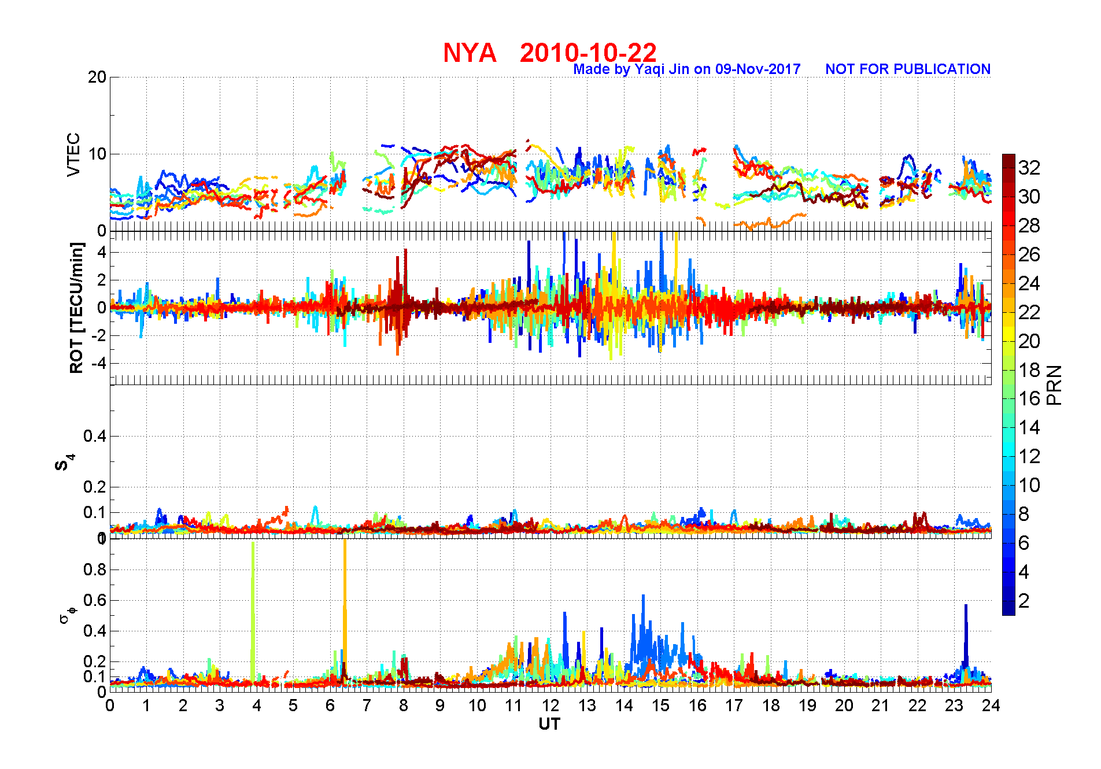The width and height of the screenshot is (1101, 769).
Task: Click x-axis hour label '23'
Action: click(x=954, y=705)
